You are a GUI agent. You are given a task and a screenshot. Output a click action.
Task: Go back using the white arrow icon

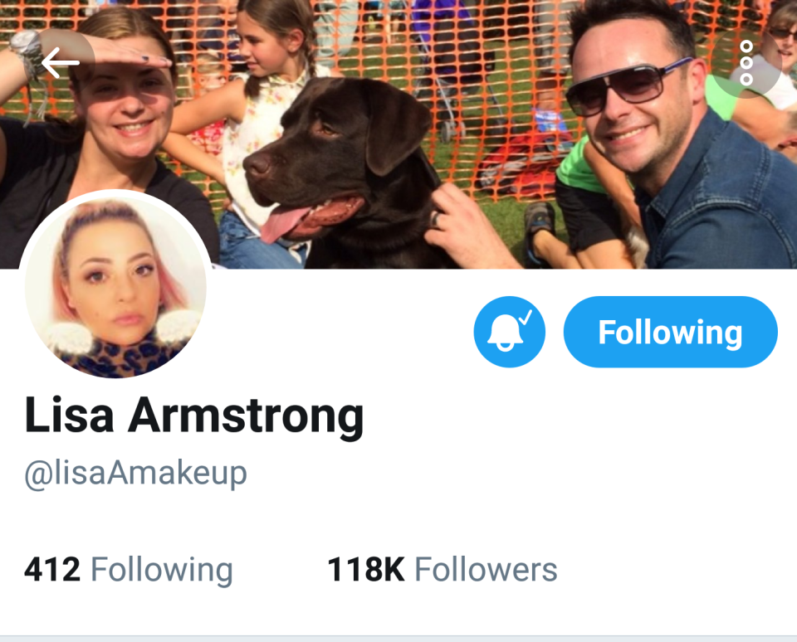61,62
